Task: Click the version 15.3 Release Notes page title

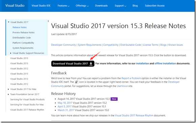Action: tap(118, 26)
